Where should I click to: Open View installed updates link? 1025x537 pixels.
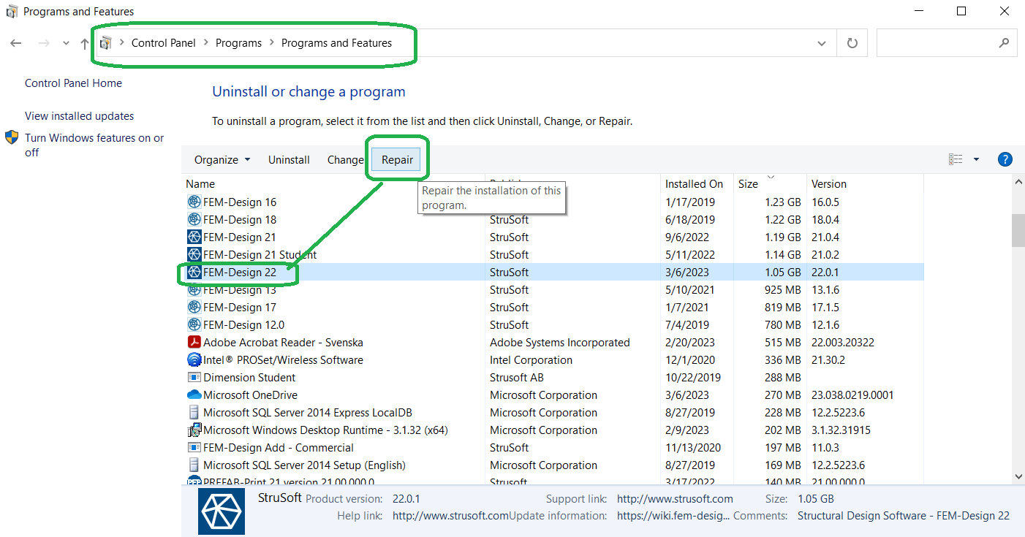[x=79, y=116]
